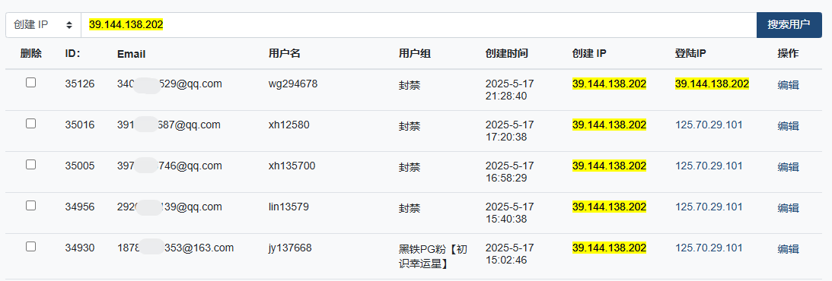Edit user lin13579 via 编辑 link
The image size is (832, 281).
tap(788, 208)
